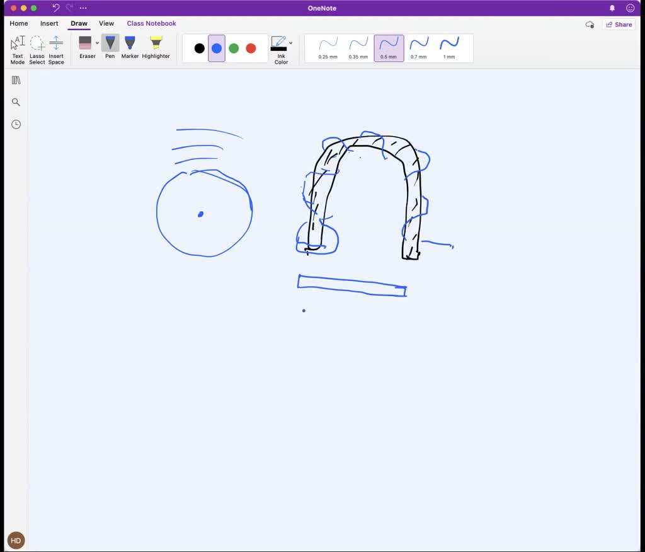Viewport: 645px width, 552px height.
Task: Activate the Lasso Select tool
Action: coord(37,49)
